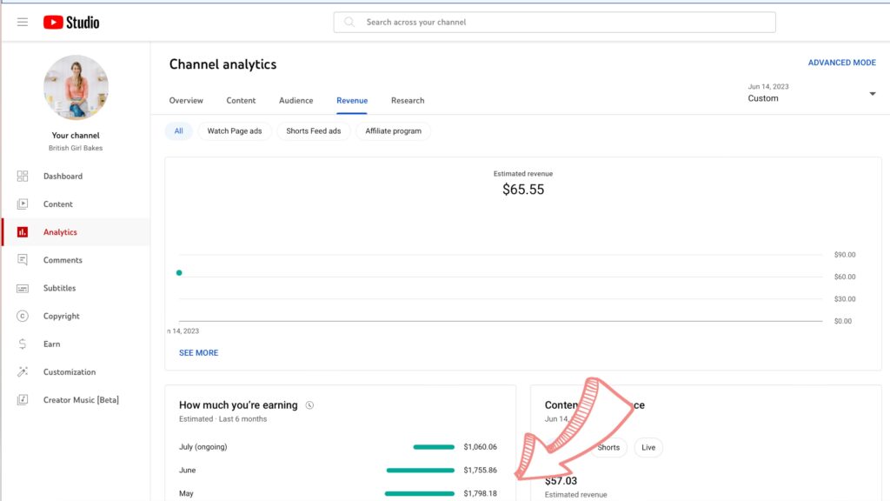The image size is (890, 501).
Task: Click the YouTube Studio logo
Action: click(71, 22)
